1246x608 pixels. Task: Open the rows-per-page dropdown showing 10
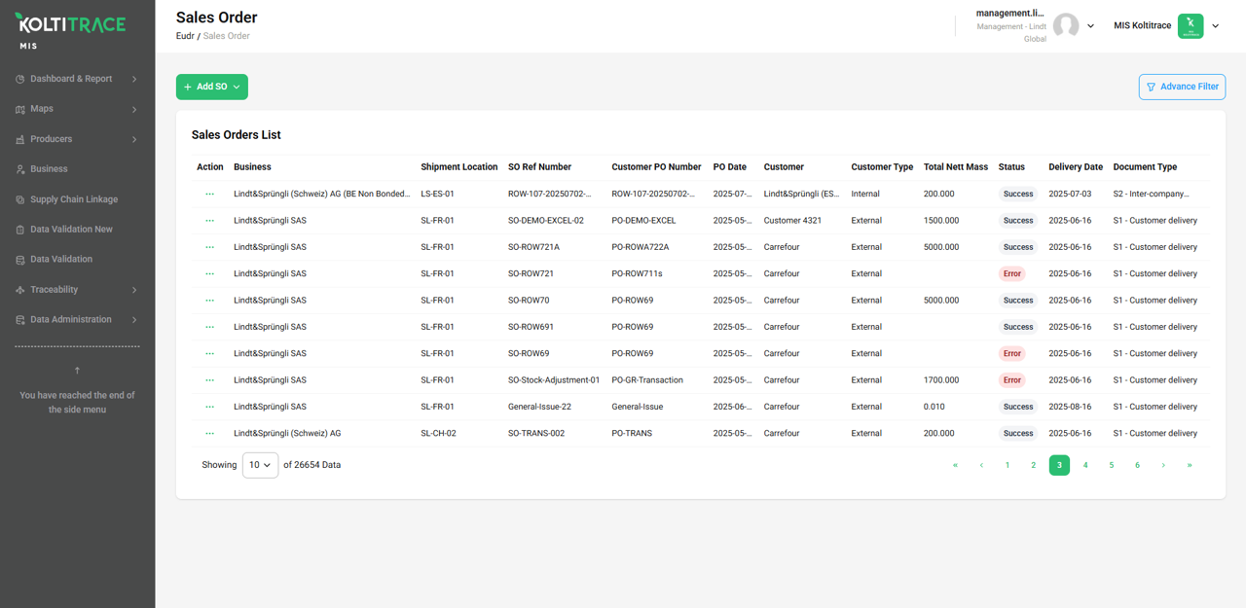point(260,465)
